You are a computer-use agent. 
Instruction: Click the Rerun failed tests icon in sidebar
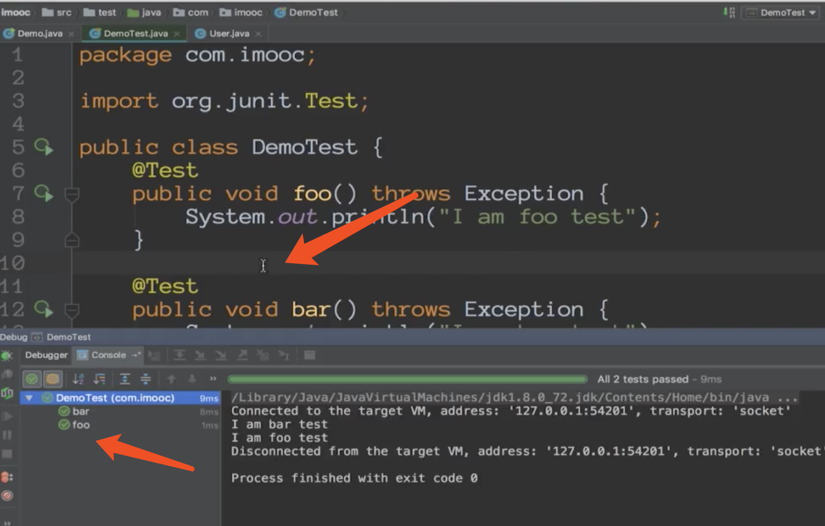point(7,375)
